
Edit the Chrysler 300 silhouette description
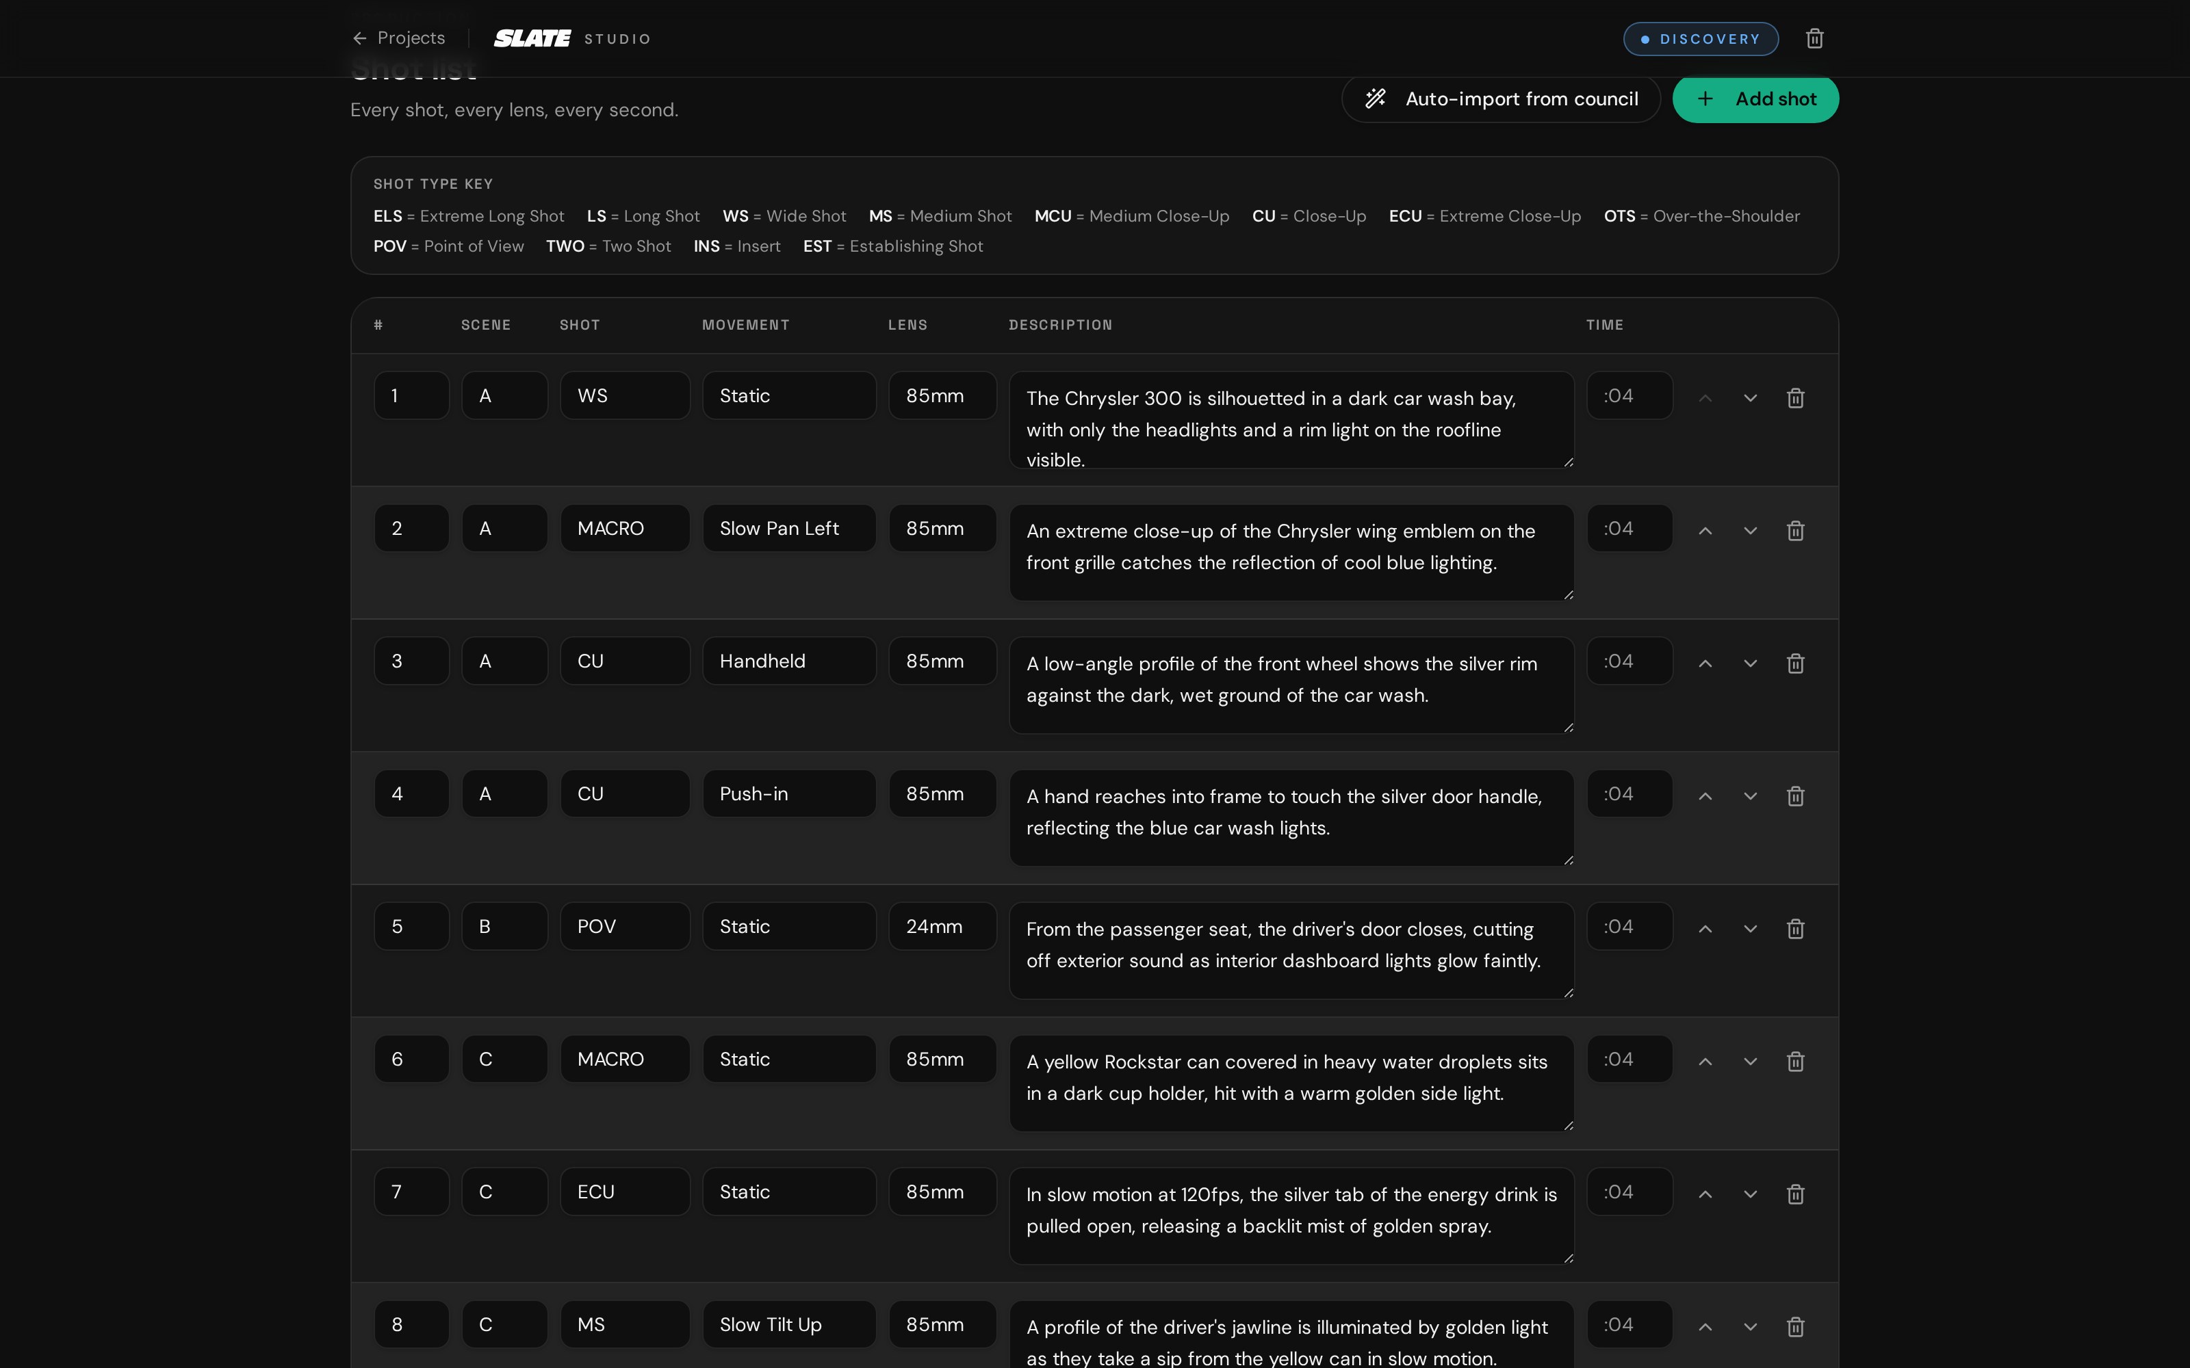(1291, 420)
